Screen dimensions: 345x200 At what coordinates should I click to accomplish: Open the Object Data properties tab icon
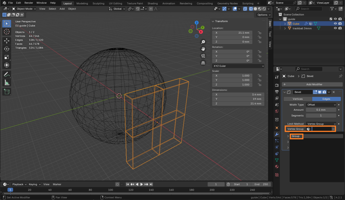[x=277, y=160]
